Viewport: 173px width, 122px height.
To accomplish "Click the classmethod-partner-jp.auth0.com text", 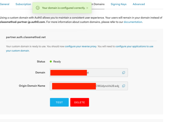I will pyautogui.click(x=22, y=22).
